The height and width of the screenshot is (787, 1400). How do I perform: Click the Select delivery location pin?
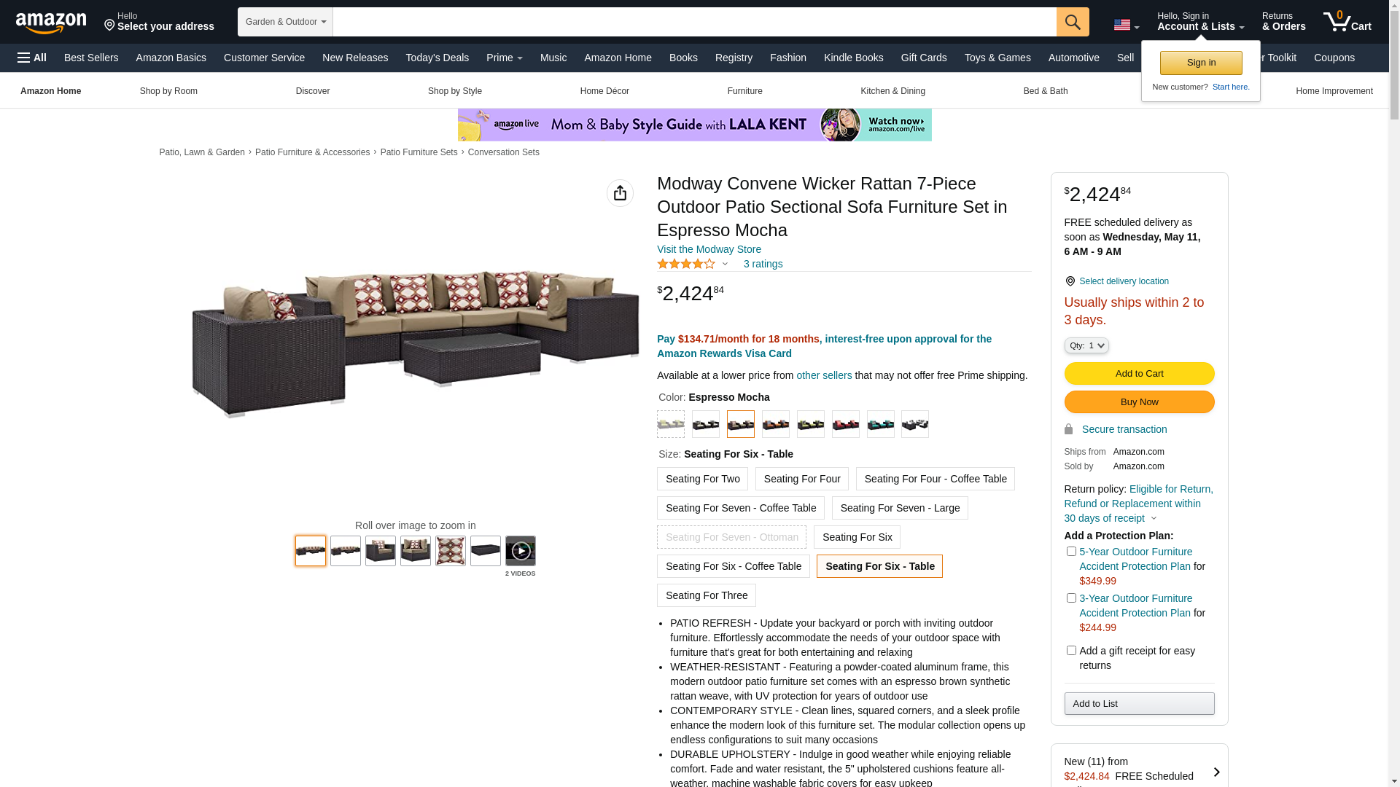tap(1070, 281)
